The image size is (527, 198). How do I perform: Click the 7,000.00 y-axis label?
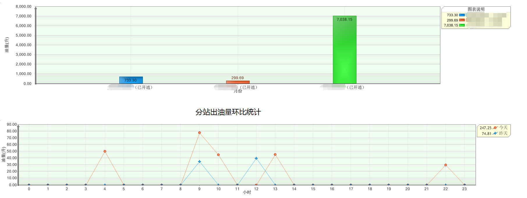[x=24, y=16]
